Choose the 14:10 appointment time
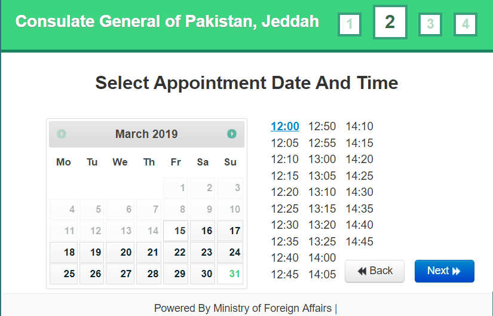The image size is (493, 316). pyautogui.click(x=359, y=126)
